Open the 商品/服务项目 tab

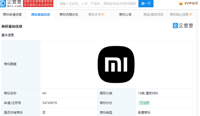point(153,15)
